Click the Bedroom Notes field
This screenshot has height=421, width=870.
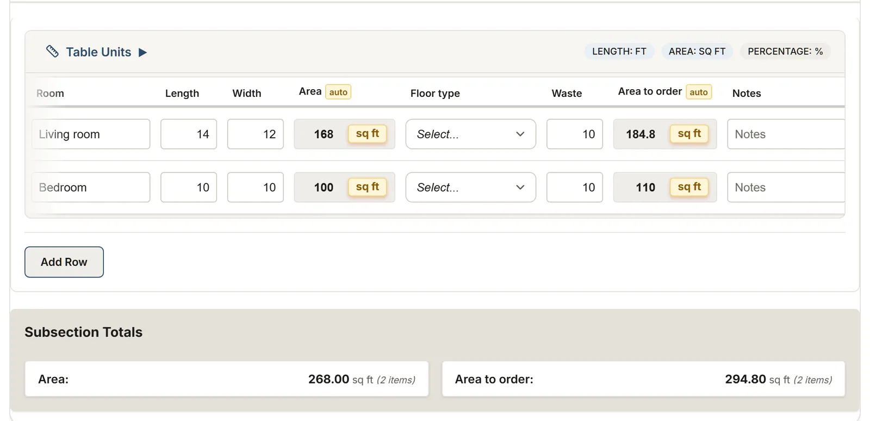(x=786, y=187)
